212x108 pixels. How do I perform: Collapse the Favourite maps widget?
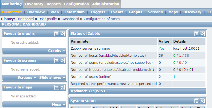click(62, 87)
